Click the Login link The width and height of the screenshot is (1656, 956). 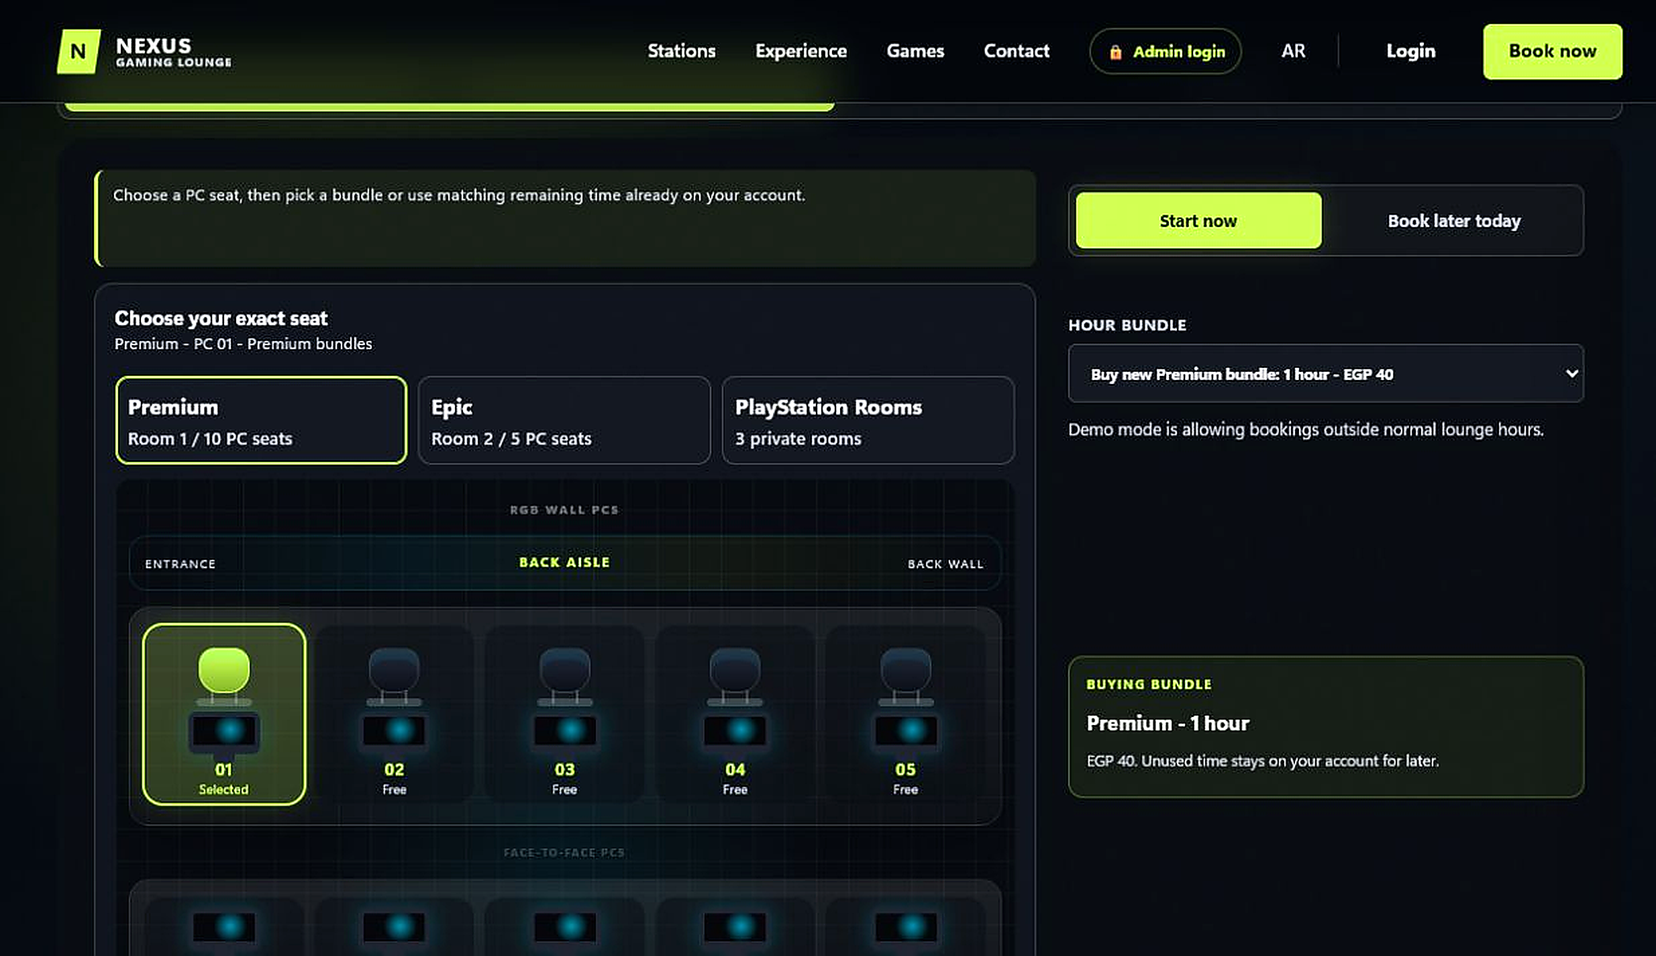pyautogui.click(x=1410, y=51)
